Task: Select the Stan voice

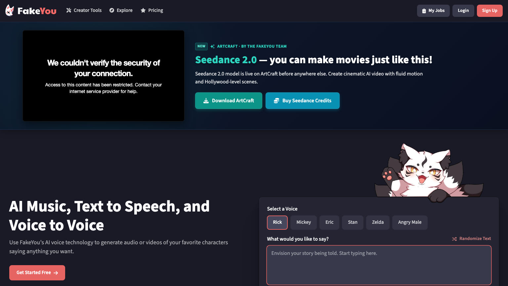Action: [x=353, y=222]
